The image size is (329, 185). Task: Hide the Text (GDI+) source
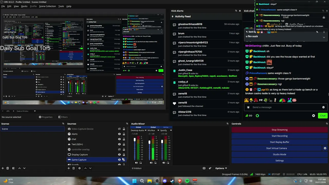click(x=119, y=144)
